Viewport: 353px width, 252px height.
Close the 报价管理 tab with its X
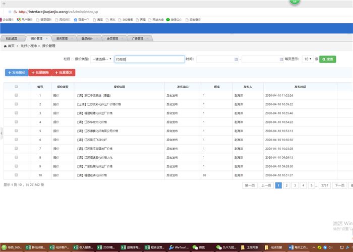point(47,38)
